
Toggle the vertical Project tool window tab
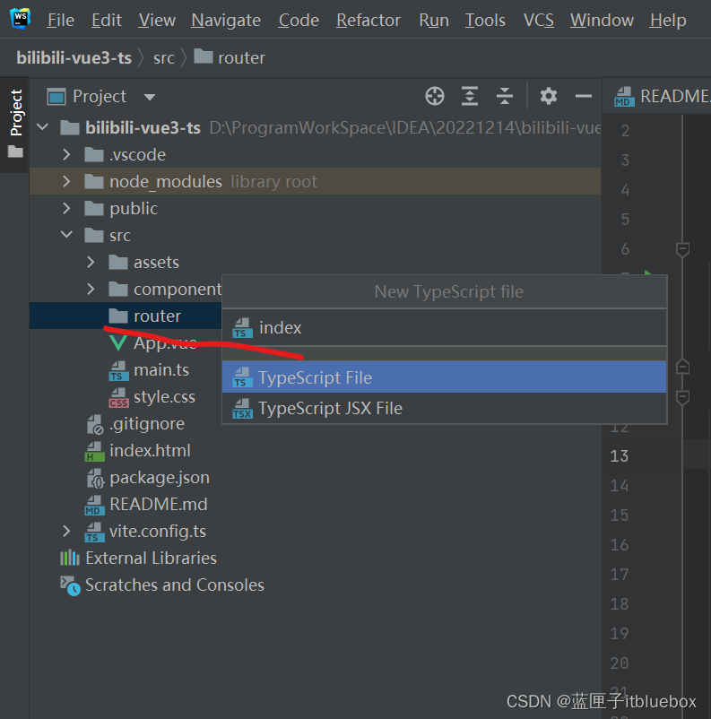pyautogui.click(x=16, y=112)
